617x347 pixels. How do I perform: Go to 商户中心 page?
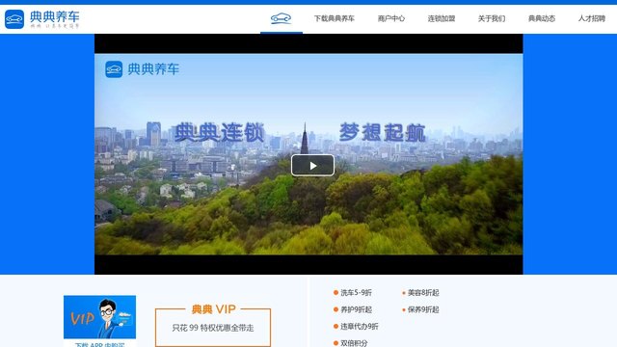point(391,18)
